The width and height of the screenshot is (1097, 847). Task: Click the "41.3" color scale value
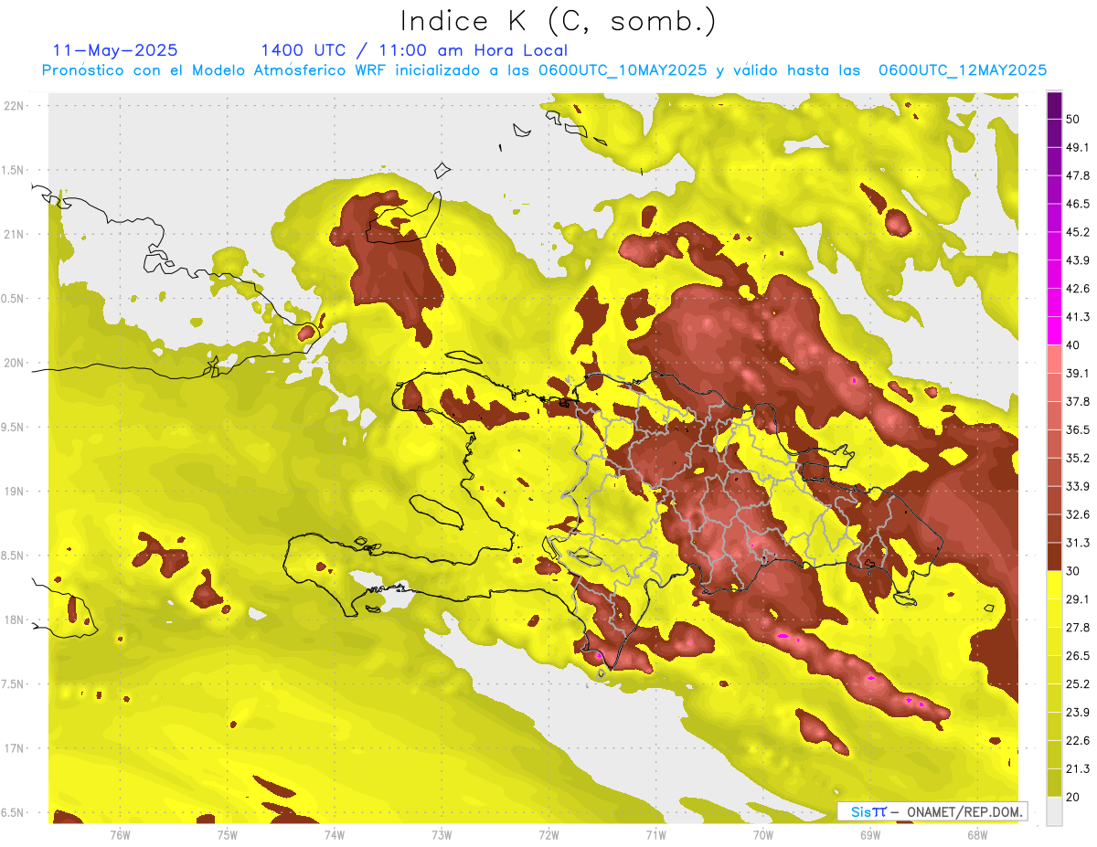click(x=1077, y=317)
